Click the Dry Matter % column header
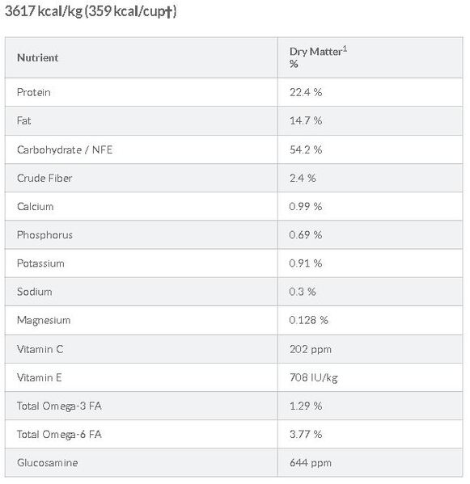470x484 pixels. coord(318,57)
